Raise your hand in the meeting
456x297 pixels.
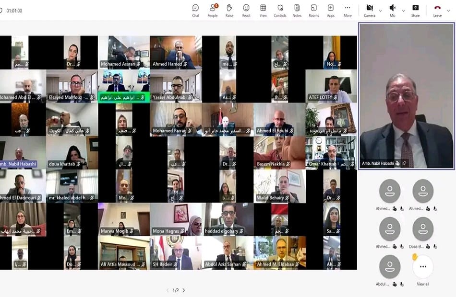[x=229, y=10]
